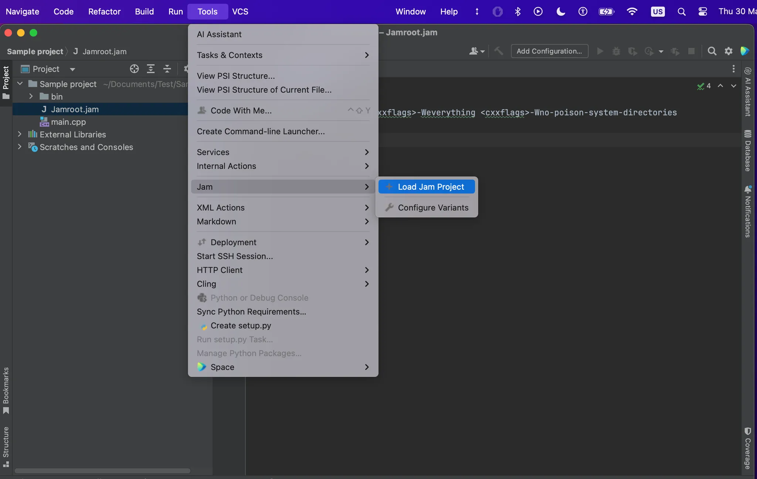Click the Space logo in toolbar
The height and width of the screenshot is (479, 757).
[745, 51]
